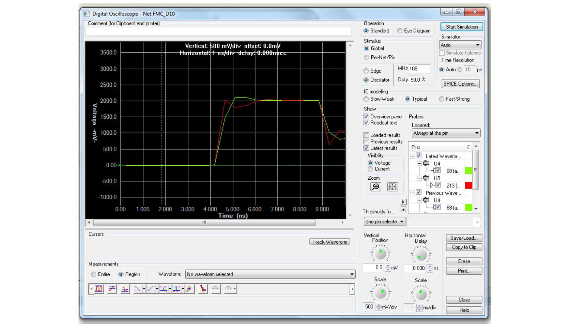Click measurement toolbar right arrow

pos(352,289)
